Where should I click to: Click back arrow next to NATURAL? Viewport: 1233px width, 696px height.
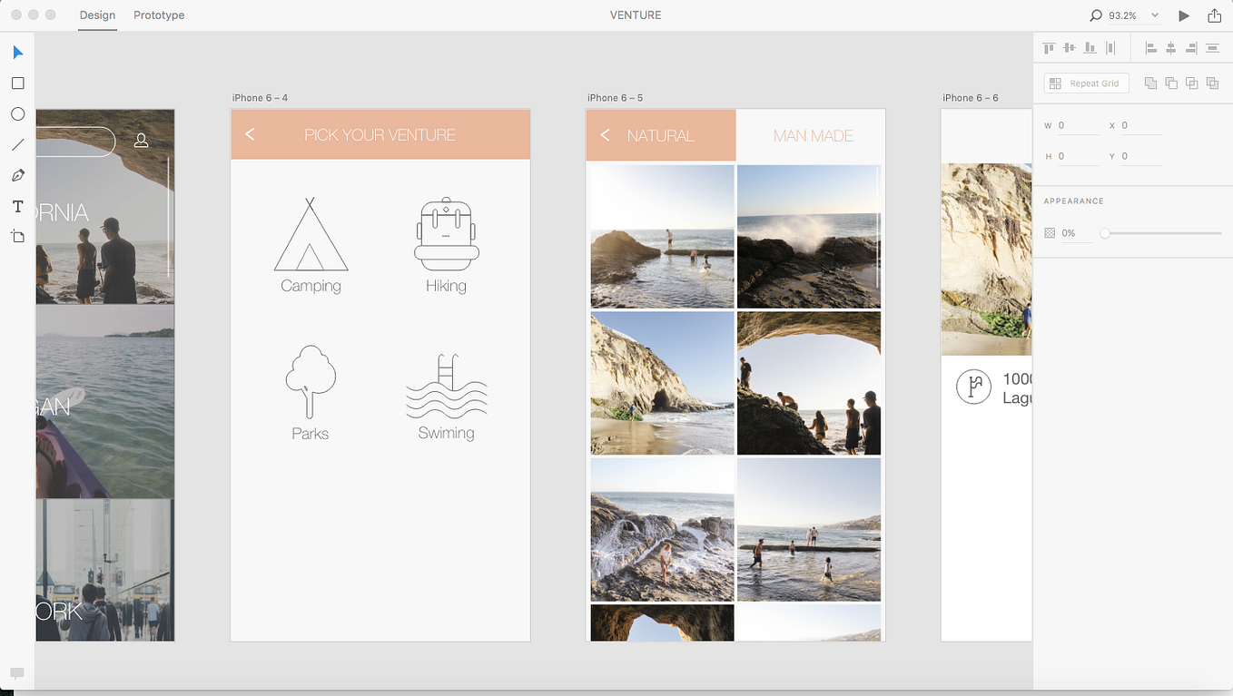605,135
